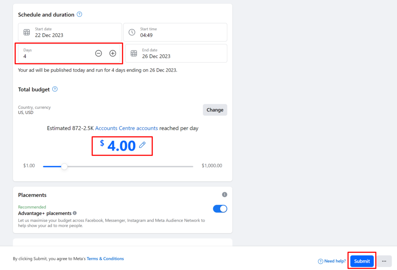This screenshot has width=397, height=270.
Task: Open the end date calendar icon
Action: 134,53
